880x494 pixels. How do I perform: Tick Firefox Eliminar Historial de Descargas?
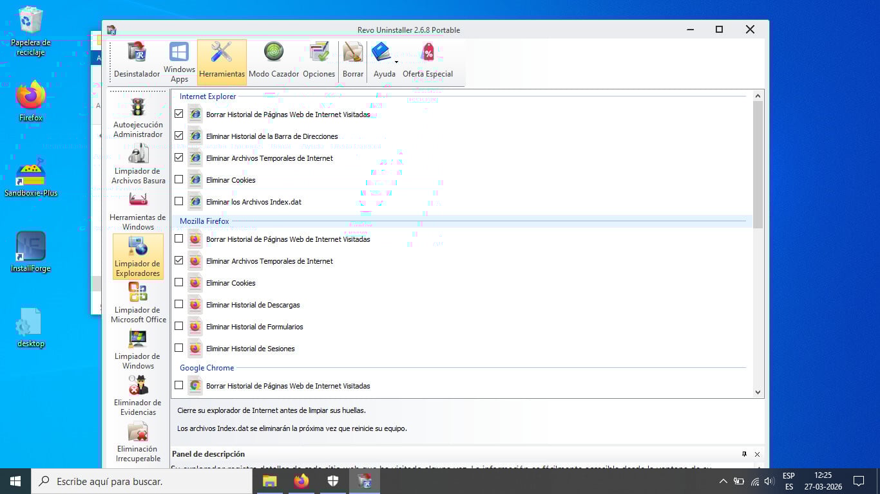(x=179, y=304)
